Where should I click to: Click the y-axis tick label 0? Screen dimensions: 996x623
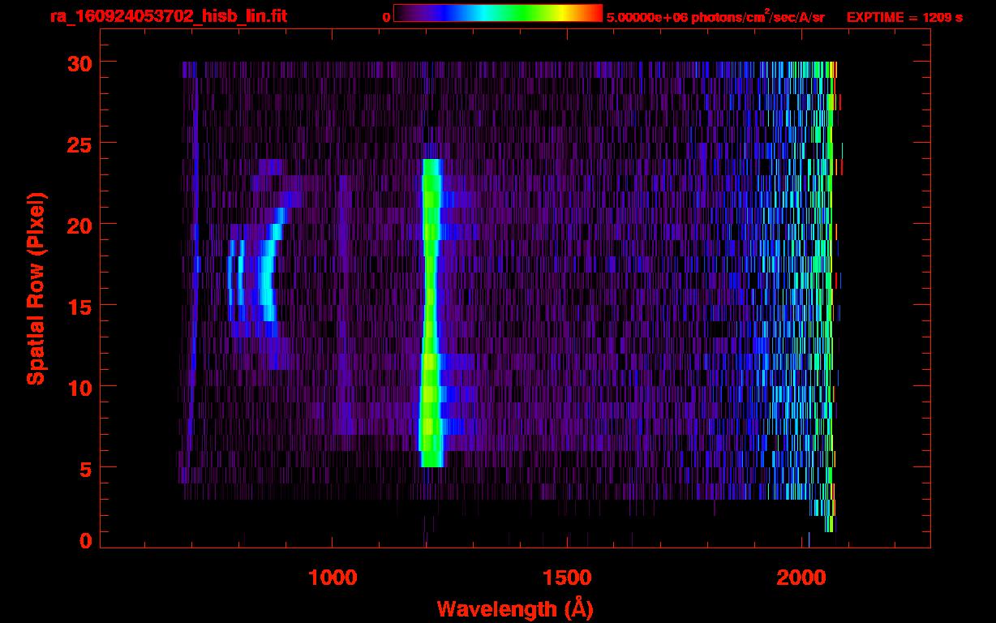pyautogui.click(x=86, y=541)
